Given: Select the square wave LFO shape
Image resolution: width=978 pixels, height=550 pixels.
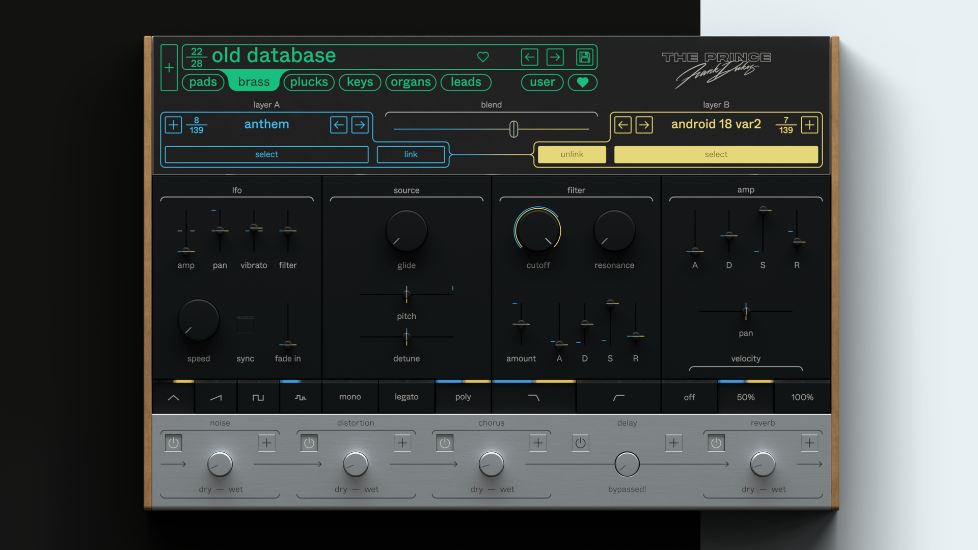Looking at the screenshot, I should click(258, 397).
